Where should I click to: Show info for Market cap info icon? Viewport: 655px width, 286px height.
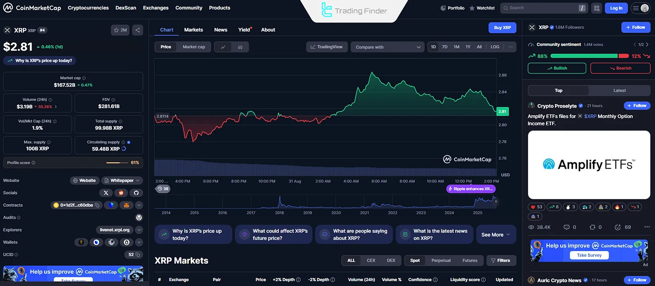click(x=84, y=78)
